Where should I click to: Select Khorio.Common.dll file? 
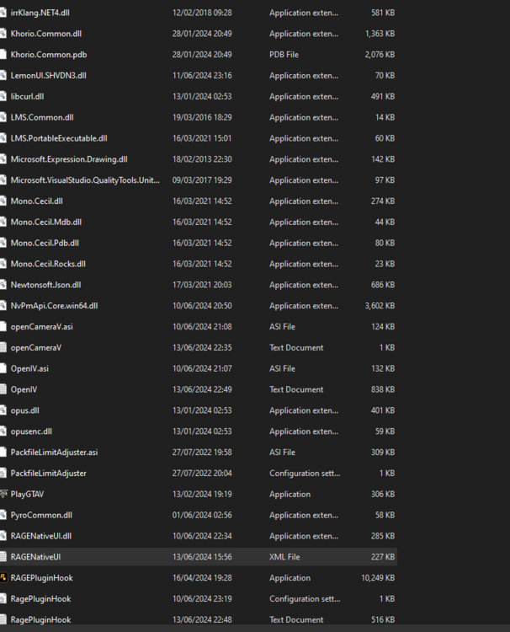coord(46,34)
